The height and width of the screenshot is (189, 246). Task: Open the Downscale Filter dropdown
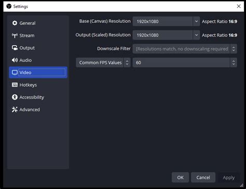pos(185,49)
